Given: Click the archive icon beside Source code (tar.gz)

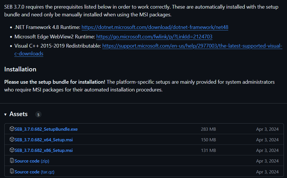Looking at the screenshot, I should coord(12,171).
